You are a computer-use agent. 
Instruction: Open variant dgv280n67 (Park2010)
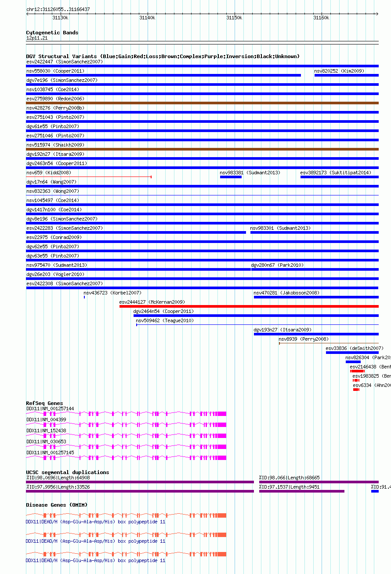[x=277, y=265]
